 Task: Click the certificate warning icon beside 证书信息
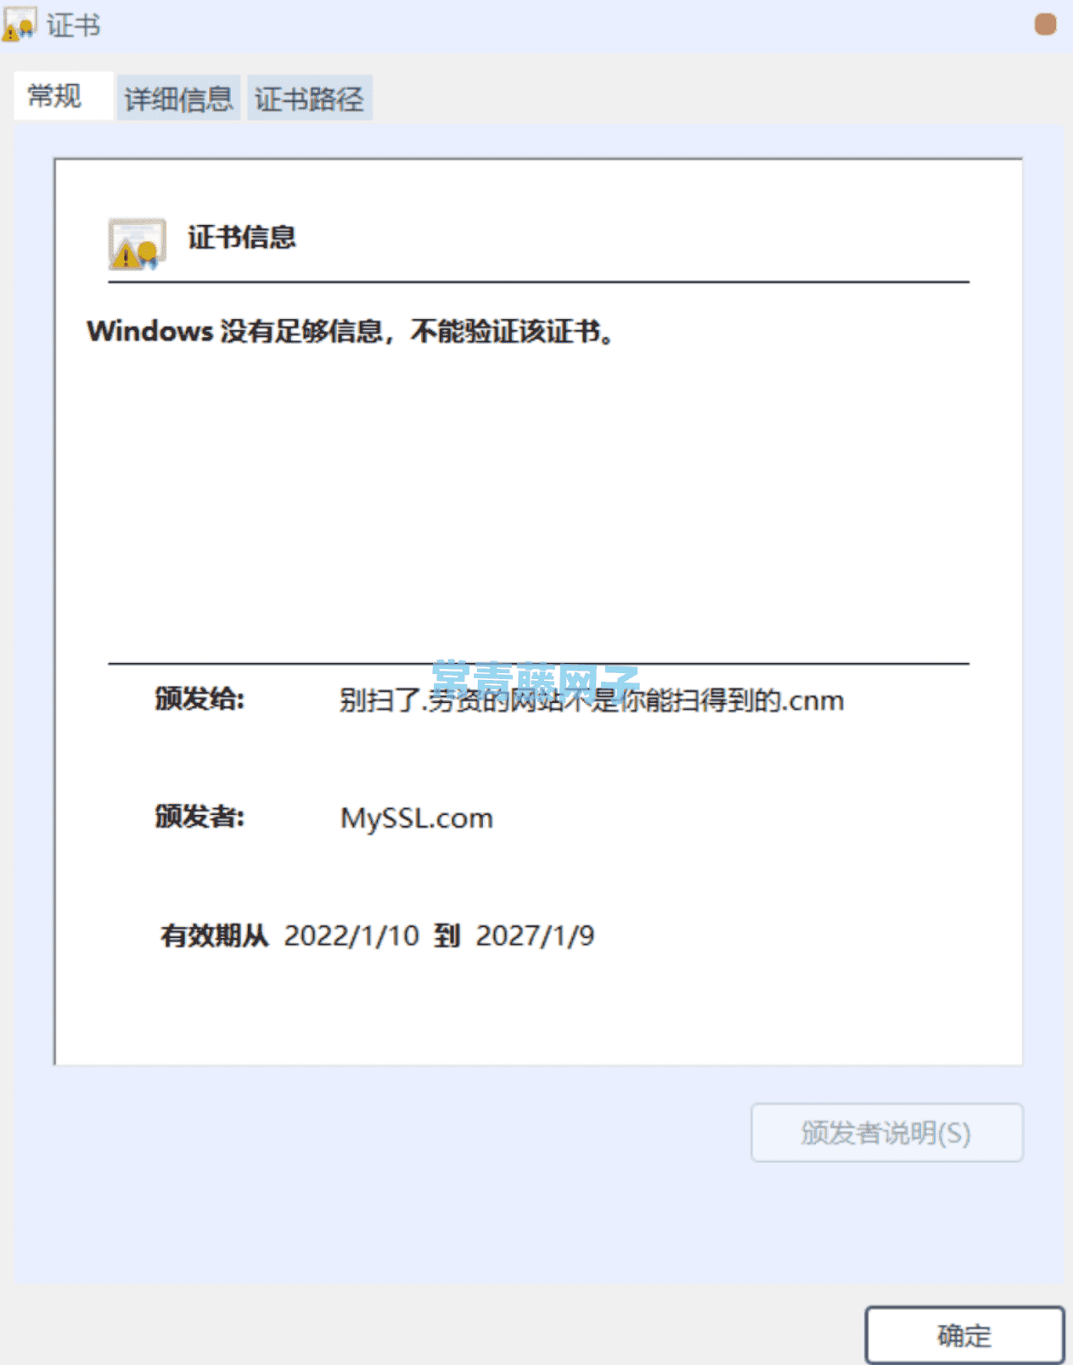pyautogui.click(x=136, y=244)
